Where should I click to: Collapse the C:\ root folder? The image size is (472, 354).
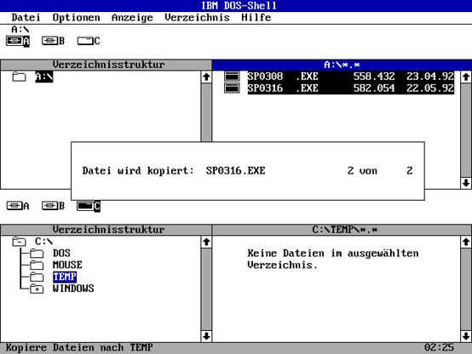coord(19,241)
